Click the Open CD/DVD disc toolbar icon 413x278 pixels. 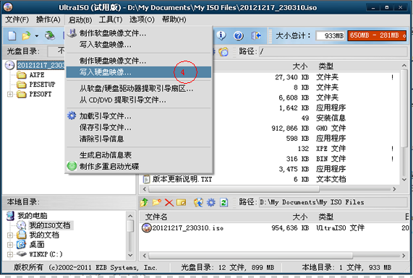[49, 35]
